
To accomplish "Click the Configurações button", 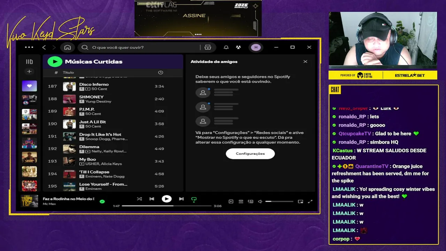I will [x=250, y=154].
